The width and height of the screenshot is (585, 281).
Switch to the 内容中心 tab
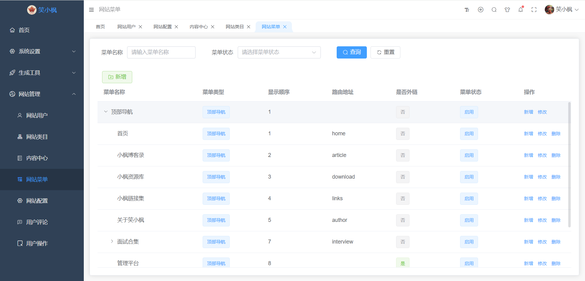pyautogui.click(x=199, y=27)
